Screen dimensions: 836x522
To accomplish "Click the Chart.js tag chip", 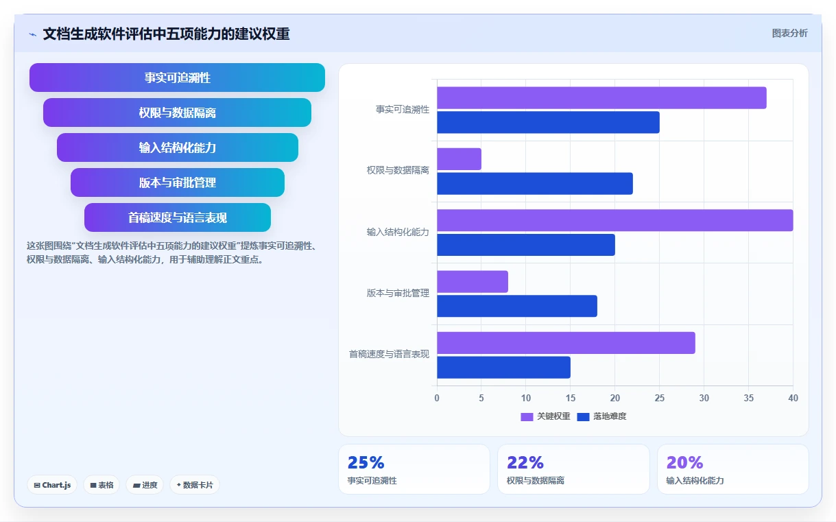I will pos(53,485).
